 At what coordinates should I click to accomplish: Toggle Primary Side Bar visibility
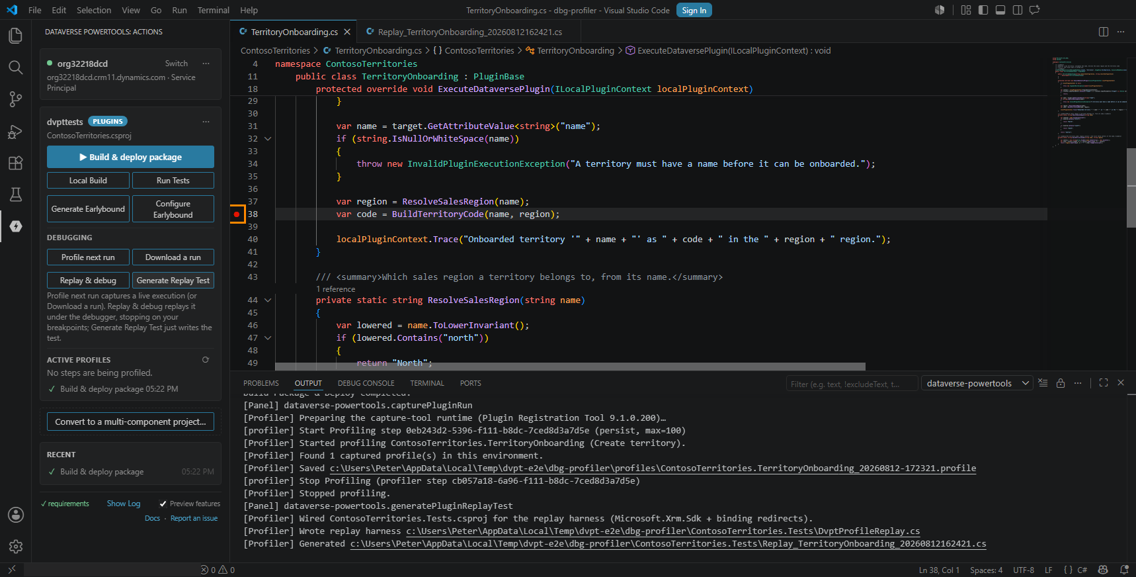click(x=983, y=10)
